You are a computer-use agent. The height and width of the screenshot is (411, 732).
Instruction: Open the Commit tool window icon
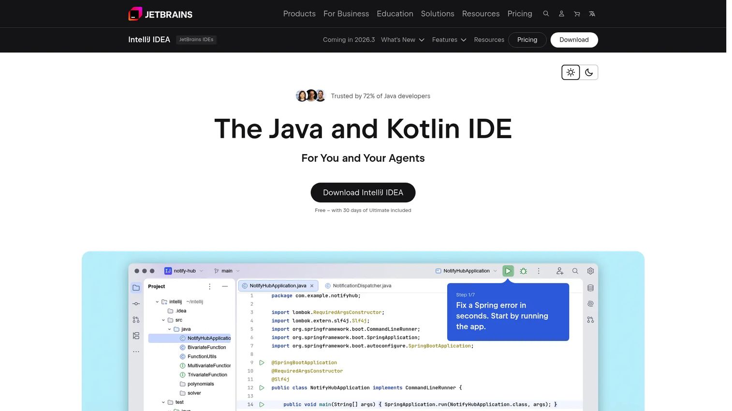(x=136, y=304)
